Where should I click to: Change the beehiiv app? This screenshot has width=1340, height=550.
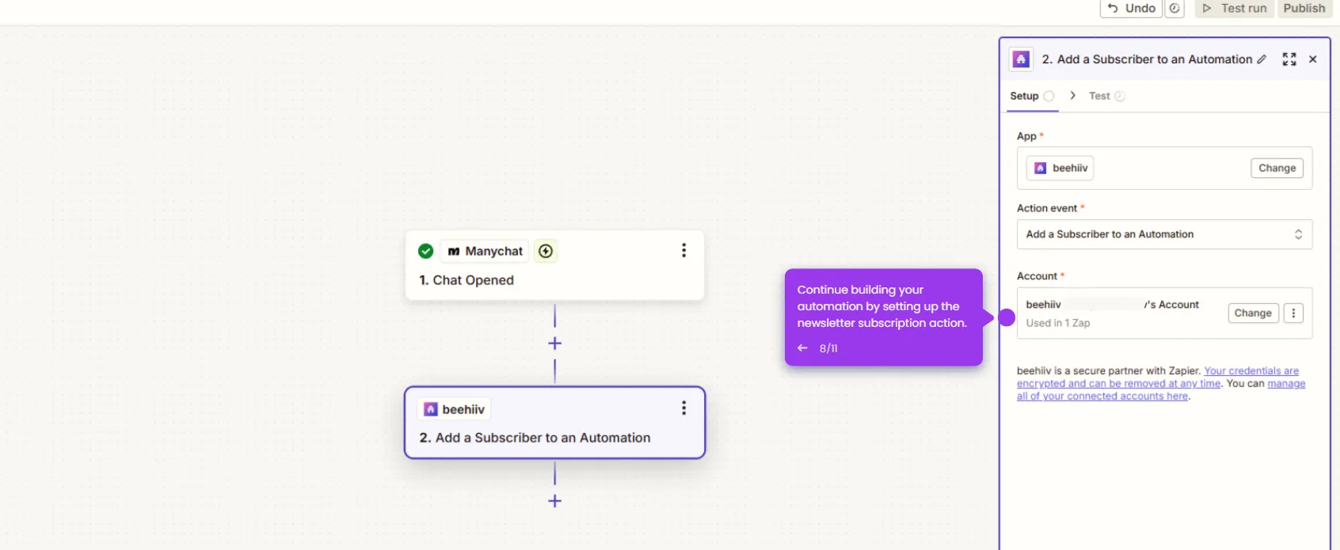tap(1277, 168)
